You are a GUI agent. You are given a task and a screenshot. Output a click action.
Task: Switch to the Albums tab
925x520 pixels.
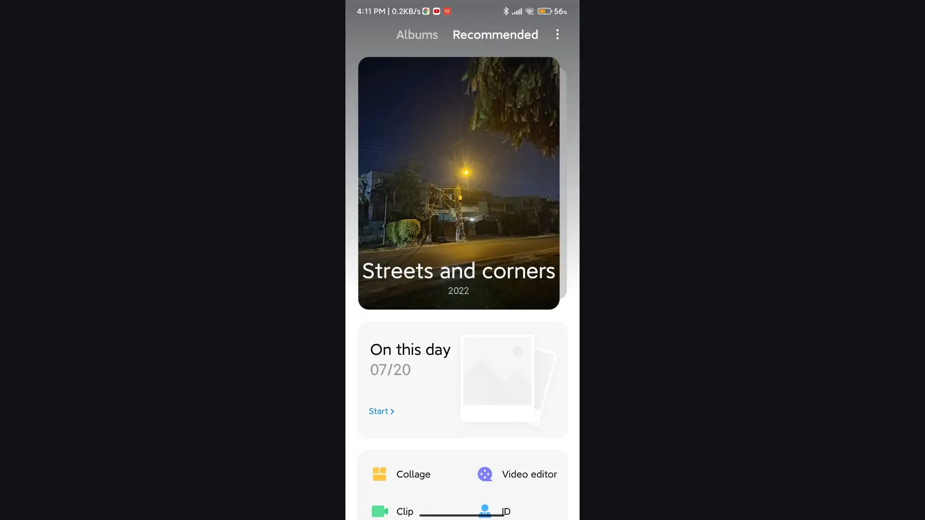tap(417, 34)
